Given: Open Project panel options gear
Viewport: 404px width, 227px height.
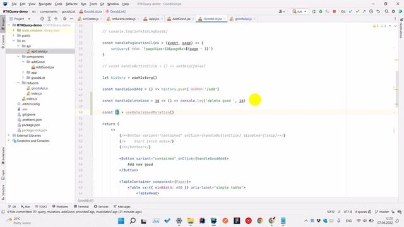Looking at the screenshot, I should [x=64, y=19].
